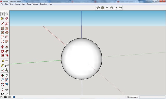
Task: Select the Pan hand tool
Action: (7, 75)
